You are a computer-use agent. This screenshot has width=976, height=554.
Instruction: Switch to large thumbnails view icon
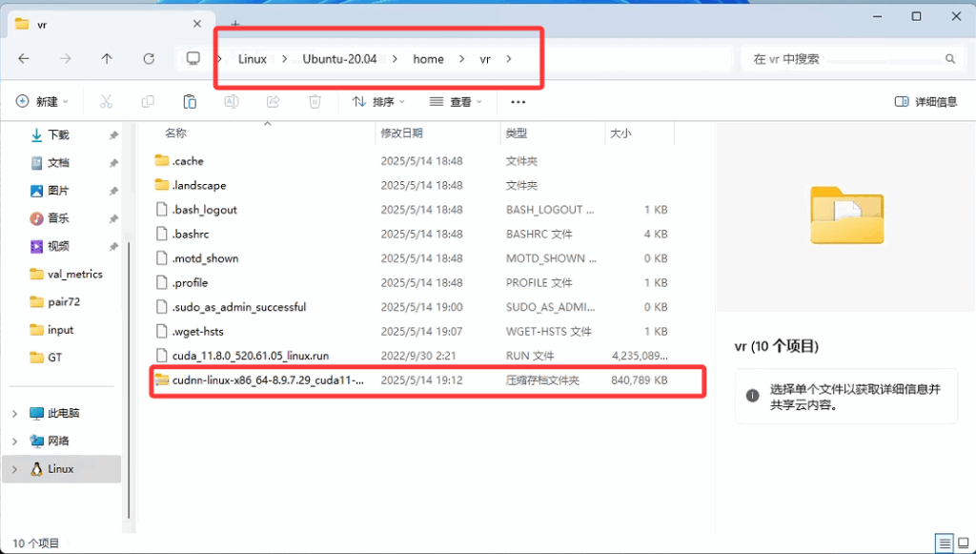tap(964, 544)
